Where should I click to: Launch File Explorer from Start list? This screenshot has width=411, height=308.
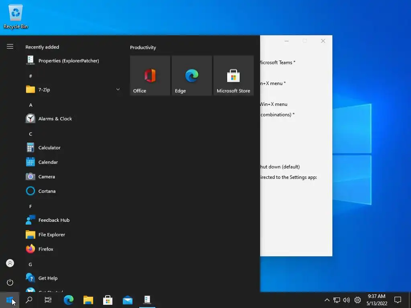[73, 235]
